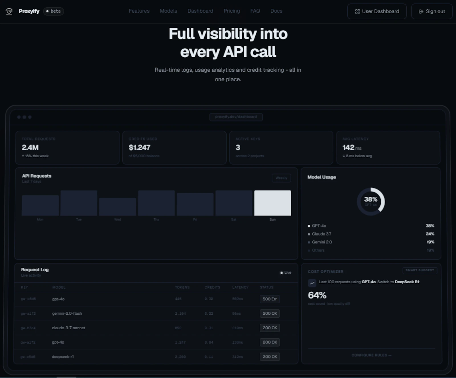
Task: Select the highlighted Sun bar
Action: (273, 203)
